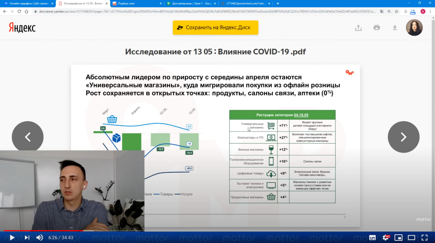Screen dimensions: 435x243
Task: Mute the video volume
Action: tap(40, 238)
